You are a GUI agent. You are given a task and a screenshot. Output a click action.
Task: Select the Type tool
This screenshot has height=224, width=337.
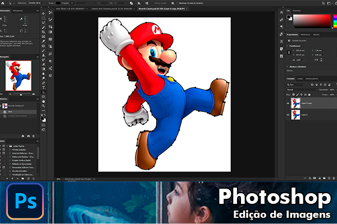43,87
